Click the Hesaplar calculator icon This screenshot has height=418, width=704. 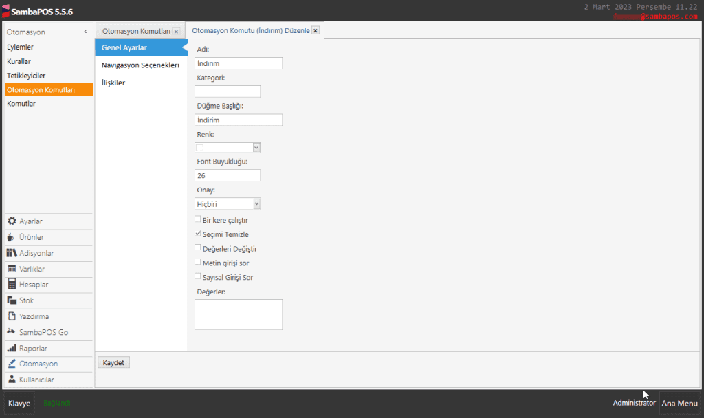[x=12, y=285]
